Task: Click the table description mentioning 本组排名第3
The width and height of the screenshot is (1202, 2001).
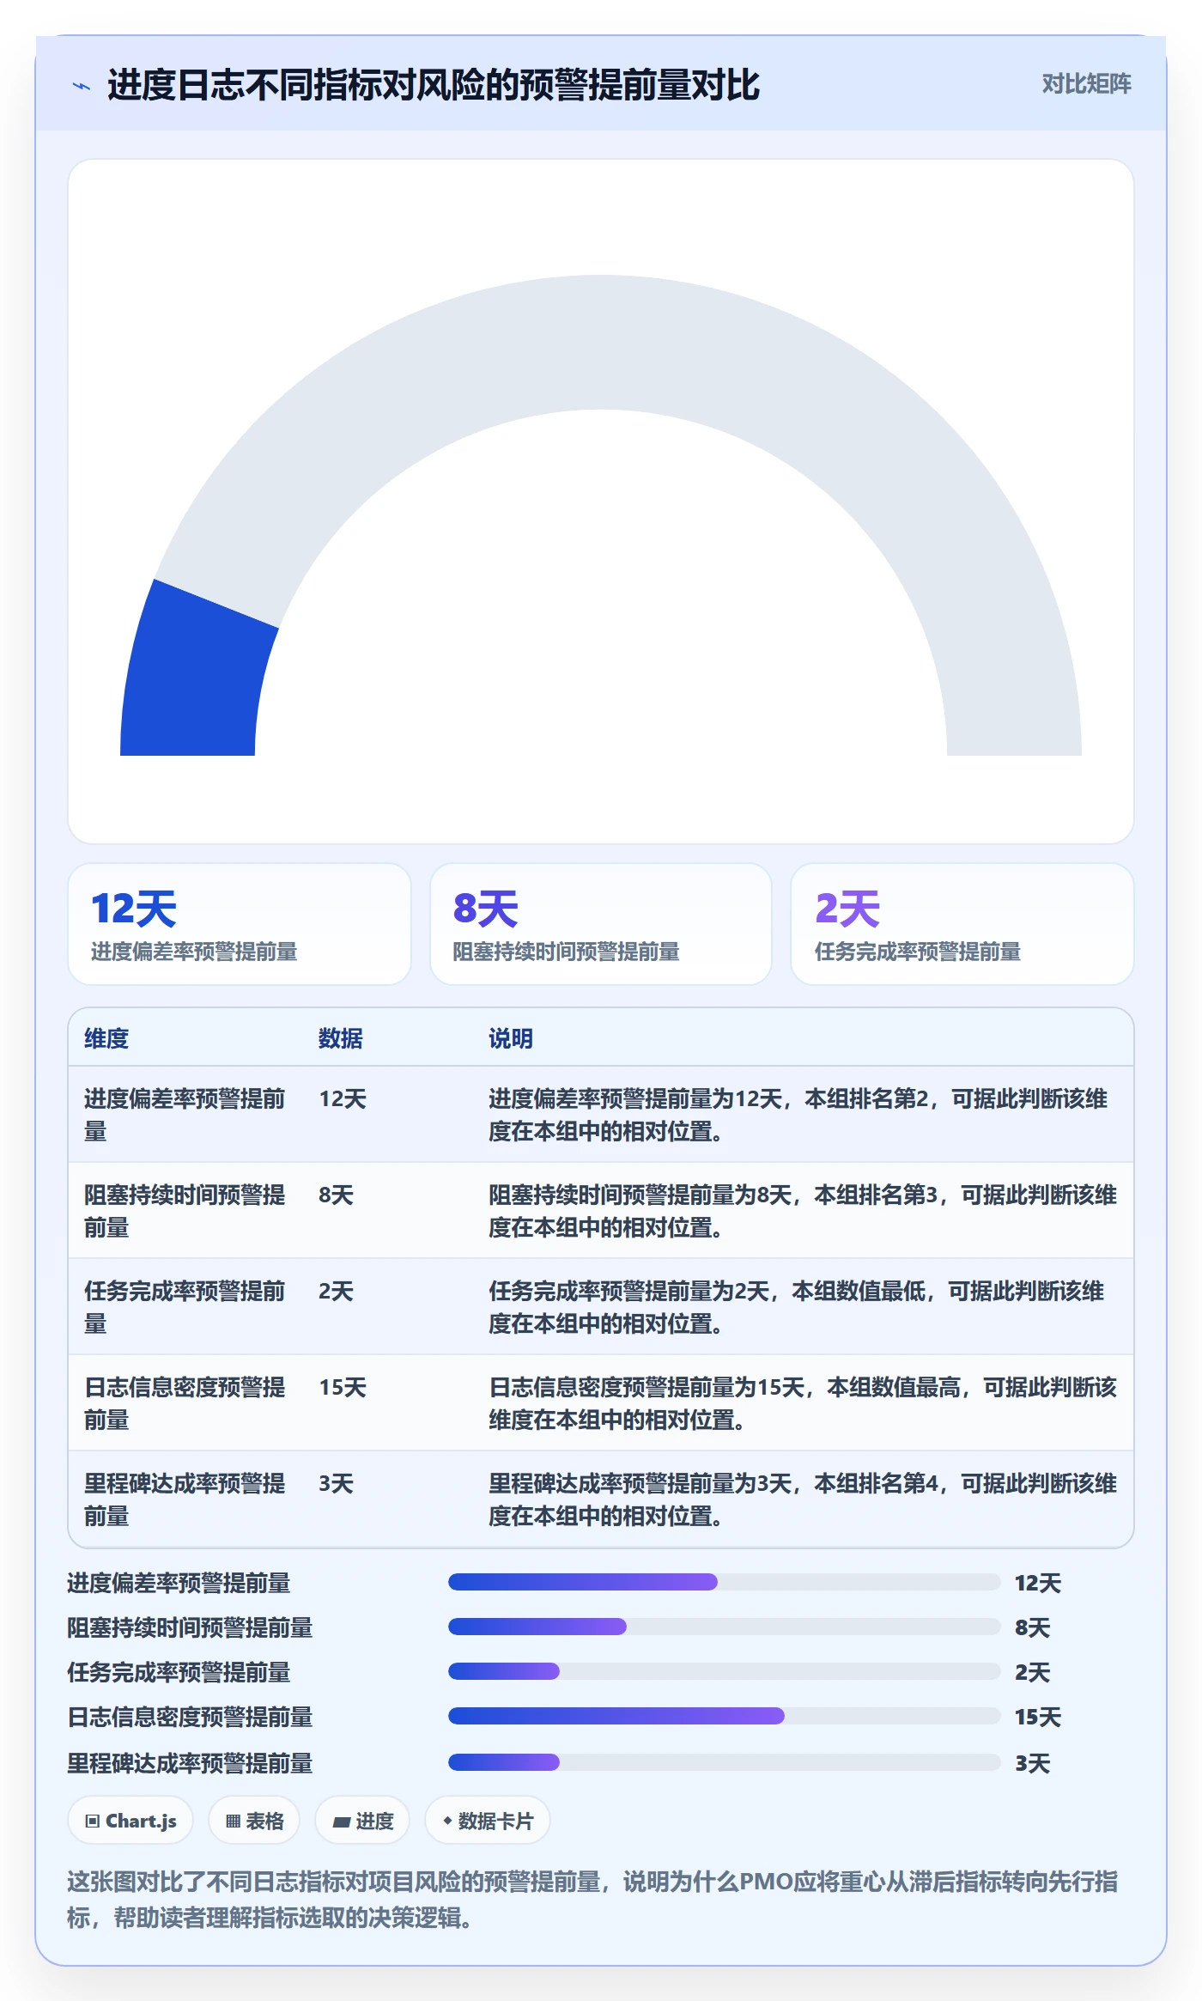Action: click(803, 1211)
